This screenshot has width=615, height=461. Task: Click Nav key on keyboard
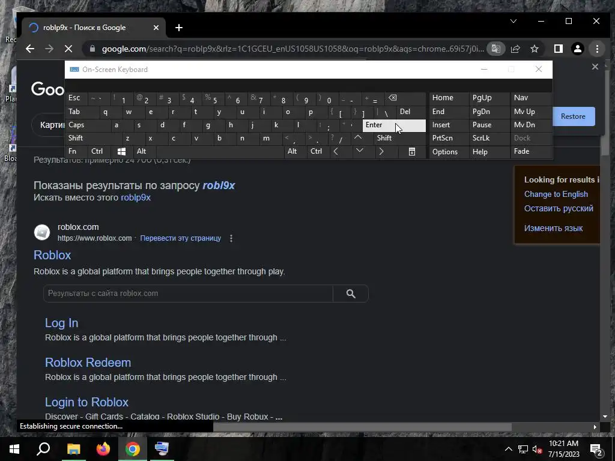pos(531,98)
